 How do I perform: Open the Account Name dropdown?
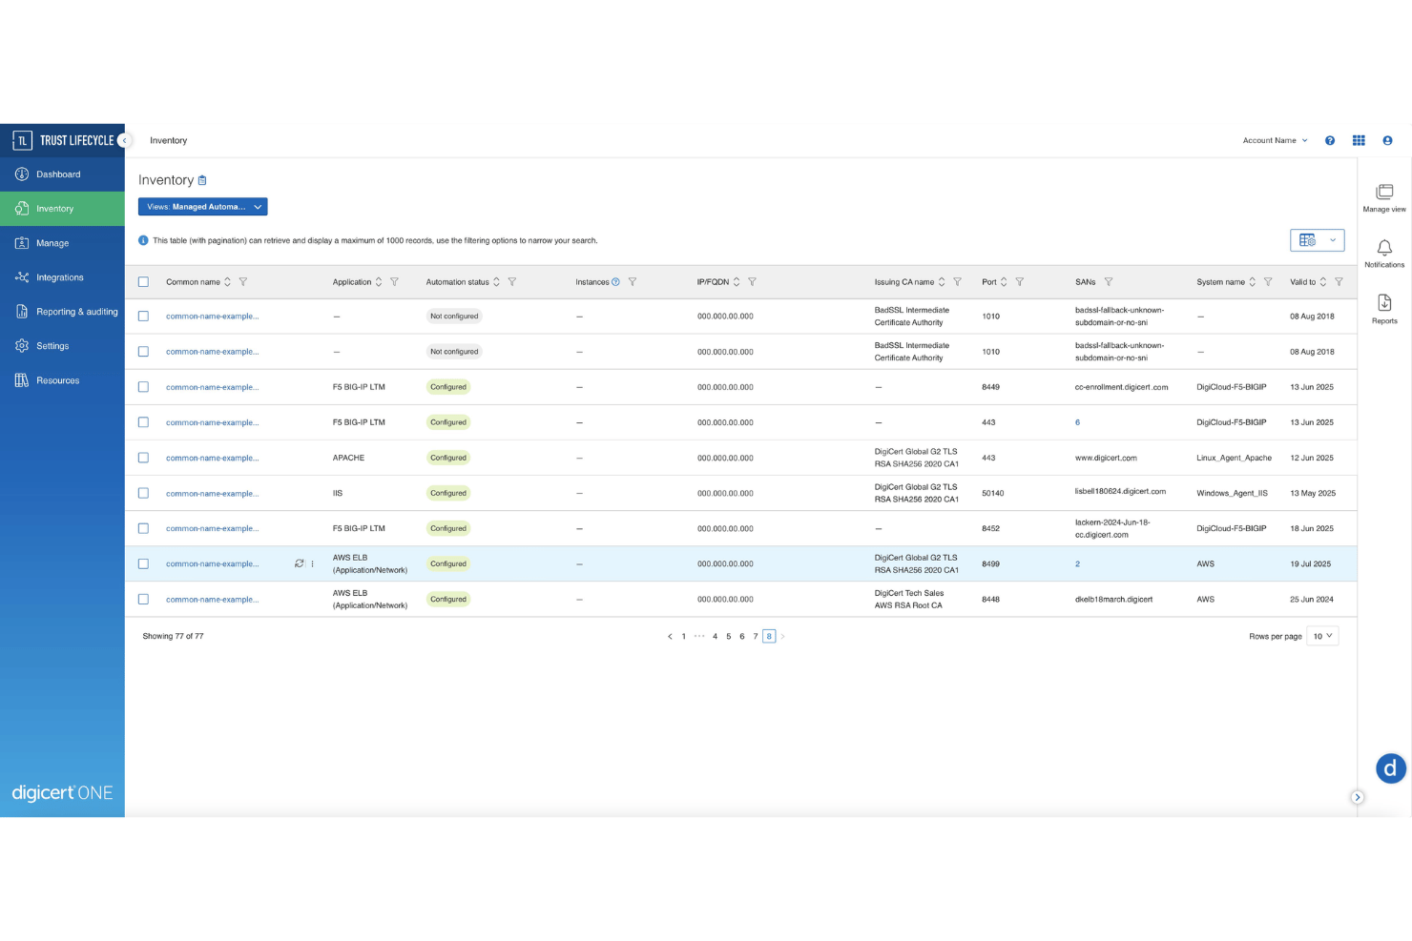tap(1276, 140)
